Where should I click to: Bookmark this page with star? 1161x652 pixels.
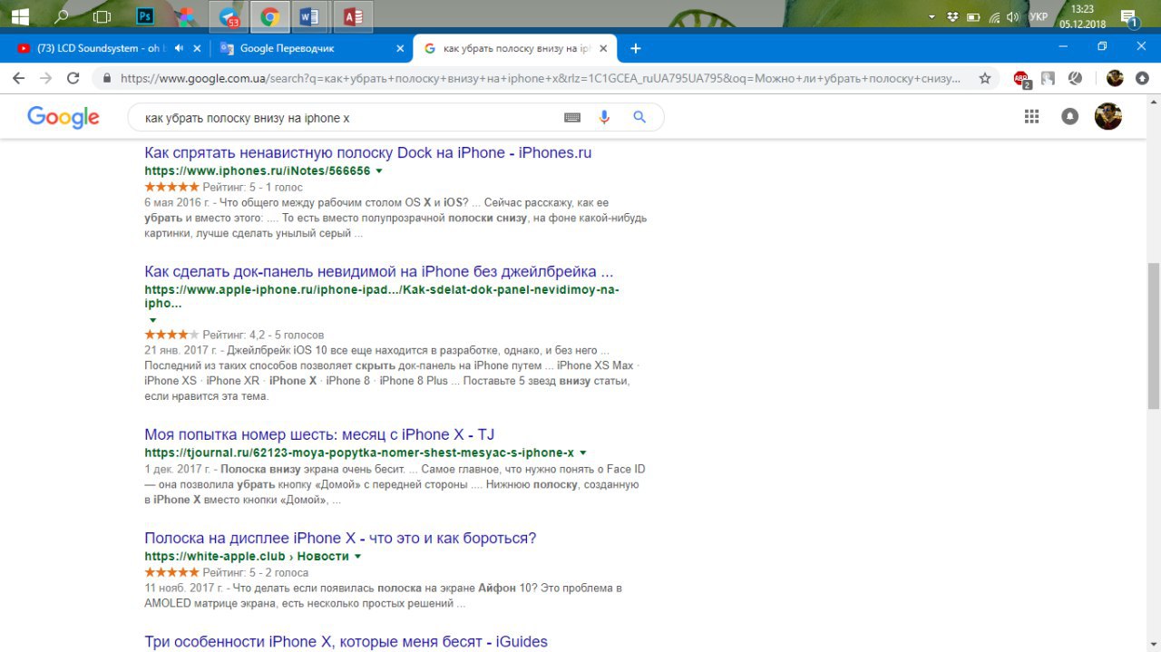(985, 79)
